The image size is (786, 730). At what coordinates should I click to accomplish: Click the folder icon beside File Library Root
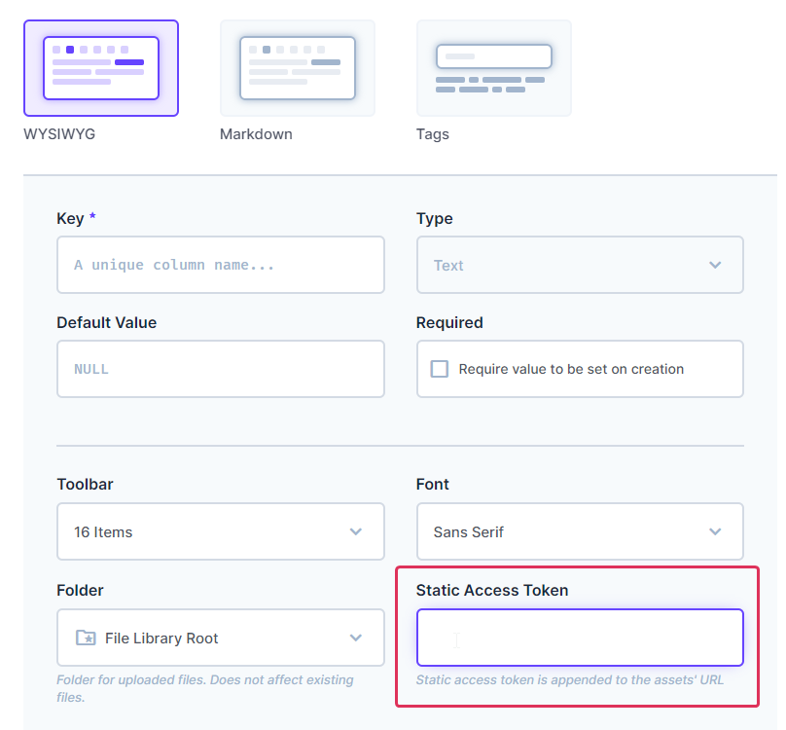point(88,638)
